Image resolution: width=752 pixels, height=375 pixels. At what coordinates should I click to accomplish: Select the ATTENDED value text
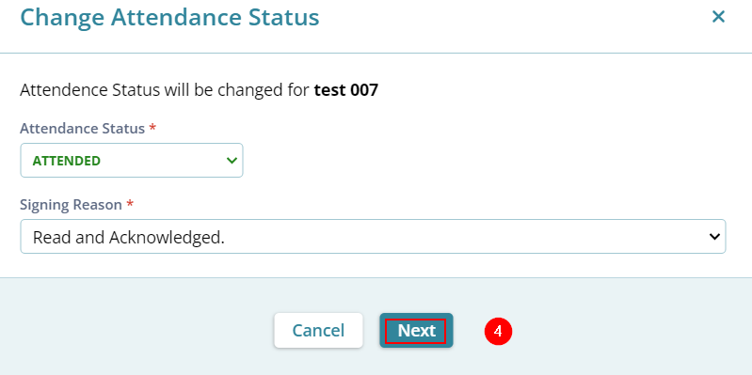(67, 161)
